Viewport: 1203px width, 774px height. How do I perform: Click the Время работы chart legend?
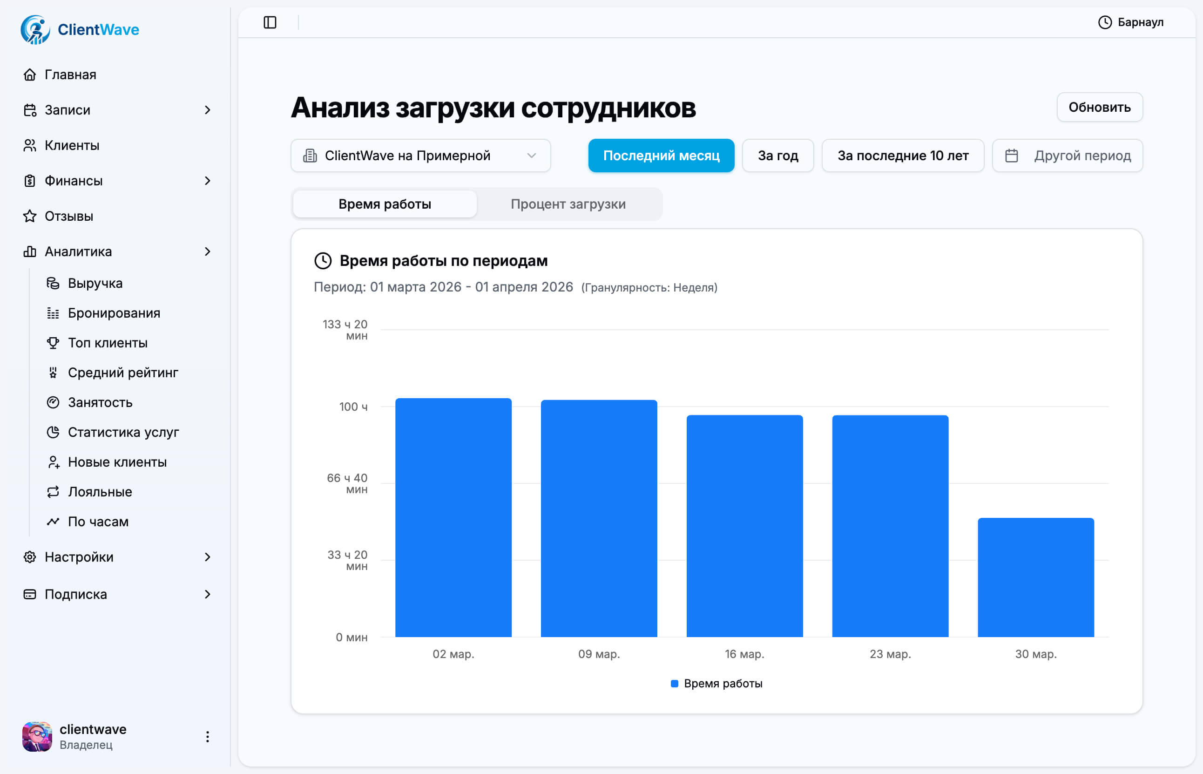716,683
